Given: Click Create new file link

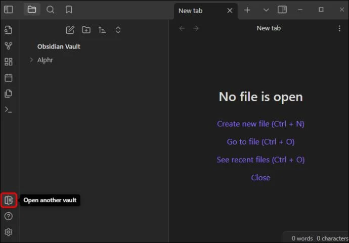Looking at the screenshot, I should click(260, 124).
